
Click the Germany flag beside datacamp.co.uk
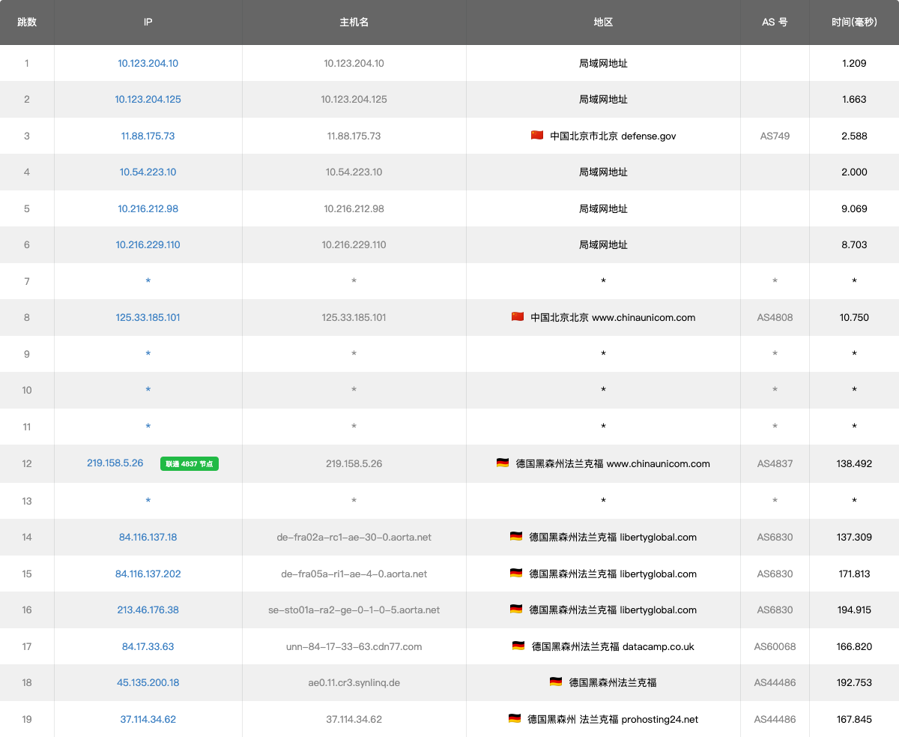(518, 646)
